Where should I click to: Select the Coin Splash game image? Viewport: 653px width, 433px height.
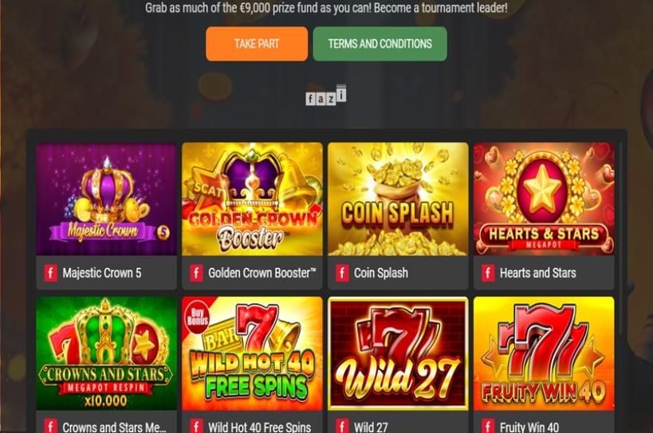tap(398, 199)
